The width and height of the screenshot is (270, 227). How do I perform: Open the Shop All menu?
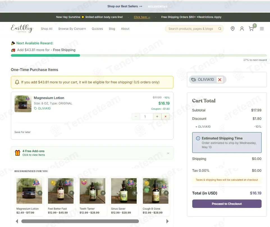[47, 29]
